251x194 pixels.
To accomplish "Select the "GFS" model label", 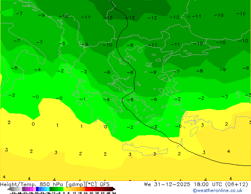I will coord(105,184).
